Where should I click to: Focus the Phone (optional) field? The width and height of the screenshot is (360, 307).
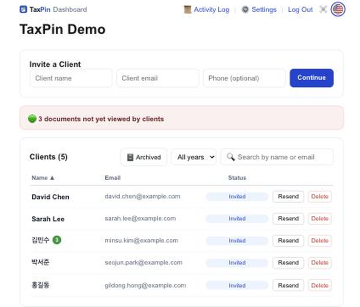coord(244,78)
